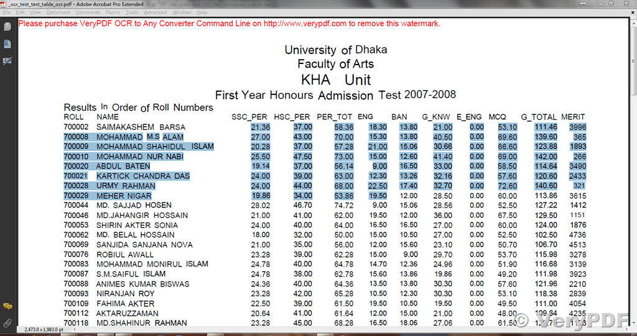Click the name SAIMAKASHEM BARSA

point(141,127)
